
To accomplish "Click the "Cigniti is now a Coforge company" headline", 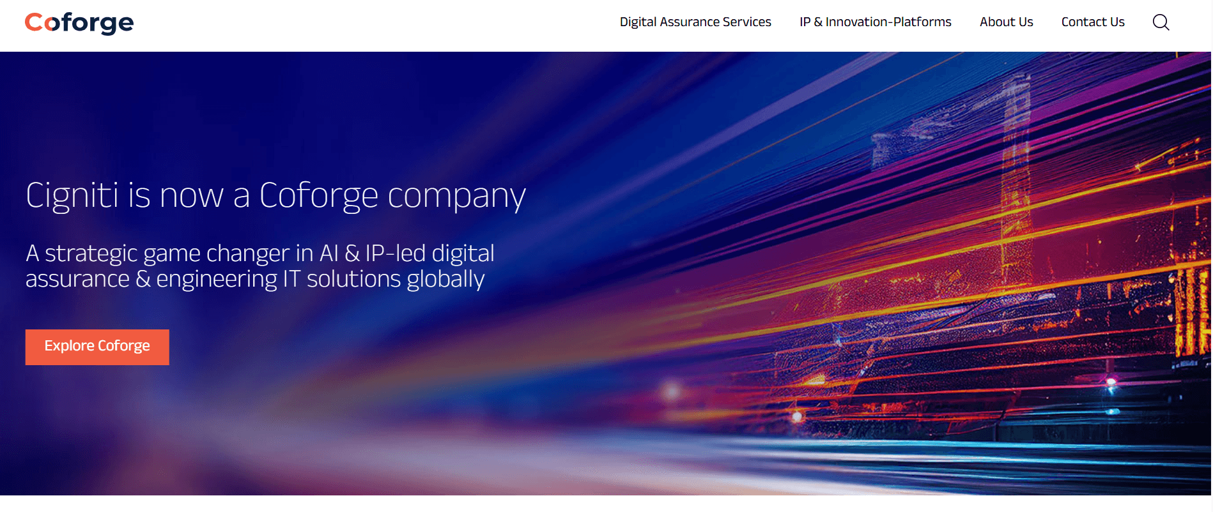I will 275,195.
